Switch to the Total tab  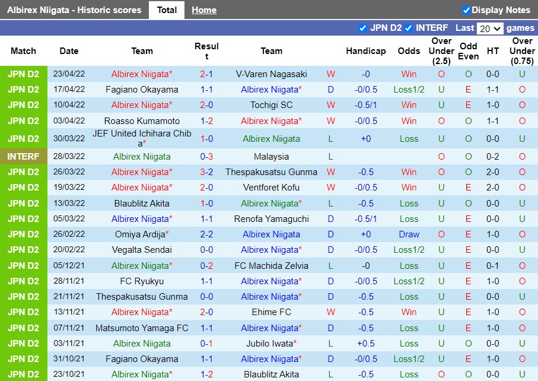(x=167, y=10)
